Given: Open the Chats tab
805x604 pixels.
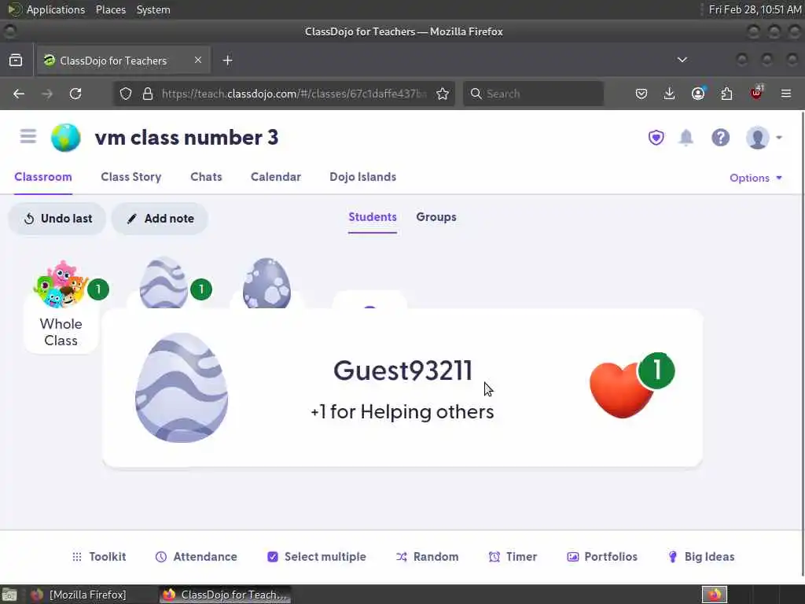Looking at the screenshot, I should point(206,177).
